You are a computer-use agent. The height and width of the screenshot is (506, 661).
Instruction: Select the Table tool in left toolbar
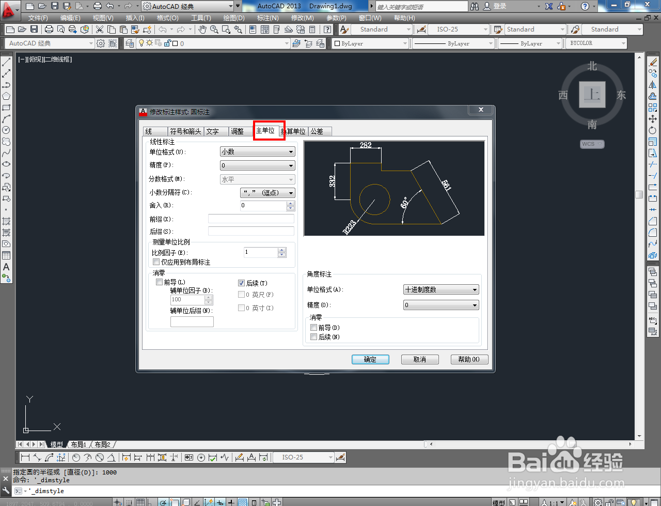(x=6, y=255)
